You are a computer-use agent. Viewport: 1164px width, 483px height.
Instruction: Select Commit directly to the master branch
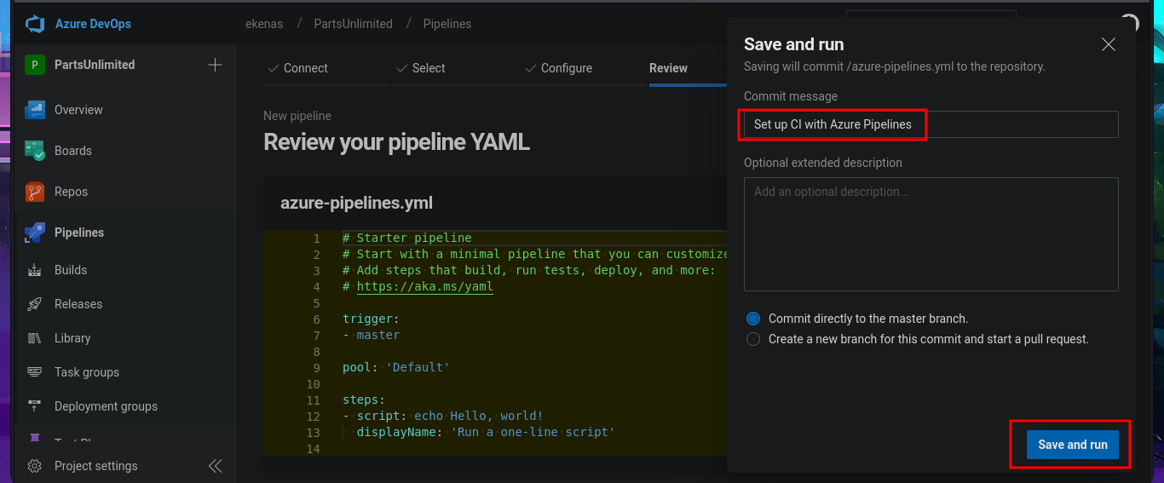coord(753,319)
